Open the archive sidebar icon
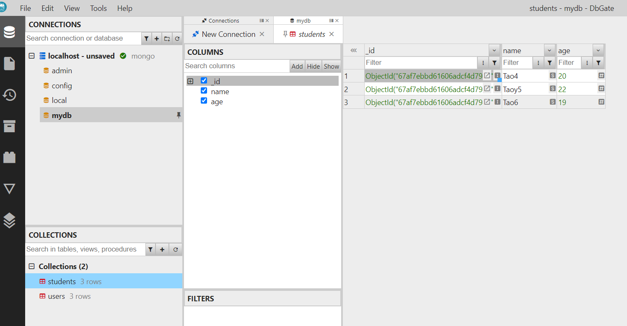Image resolution: width=627 pixels, height=326 pixels. [10, 126]
